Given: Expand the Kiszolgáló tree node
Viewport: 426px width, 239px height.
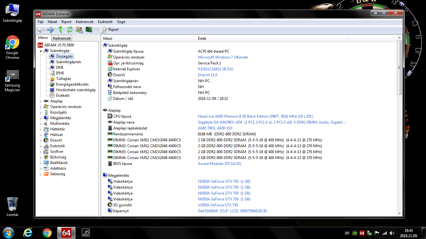Looking at the screenshot, I should pyautogui.click(x=41, y=112).
